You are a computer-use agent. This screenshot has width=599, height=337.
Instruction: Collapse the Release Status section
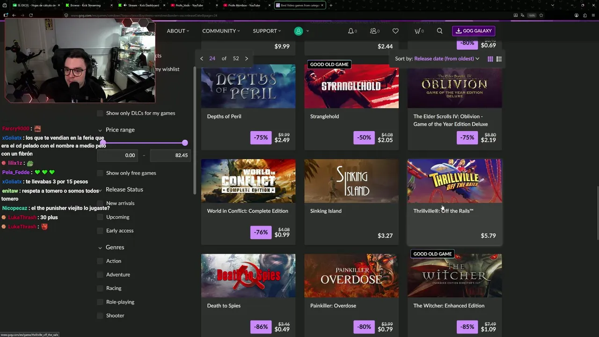(100, 190)
